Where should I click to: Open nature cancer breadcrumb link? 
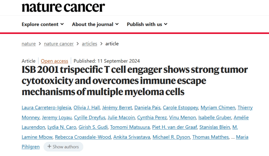coord(59,44)
